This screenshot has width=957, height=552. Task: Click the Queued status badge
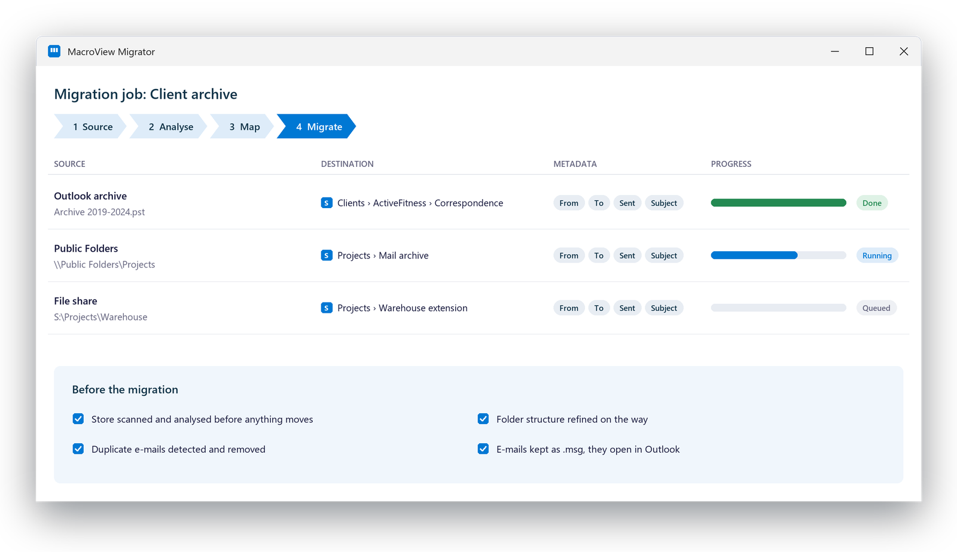coord(876,308)
